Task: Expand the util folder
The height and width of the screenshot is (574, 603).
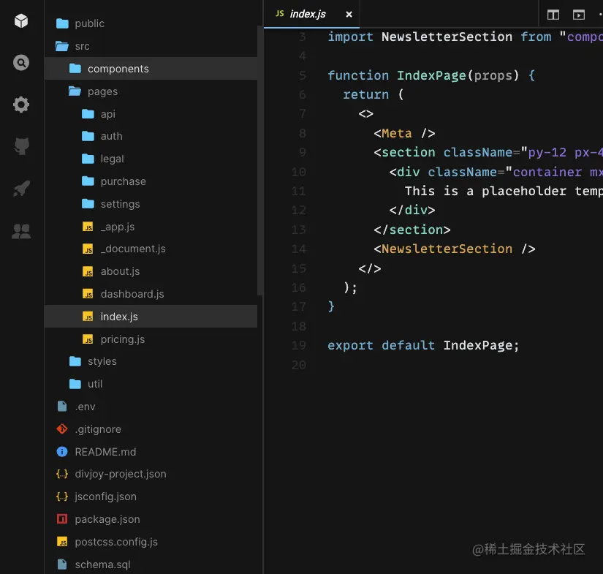Action: (x=151, y=384)
